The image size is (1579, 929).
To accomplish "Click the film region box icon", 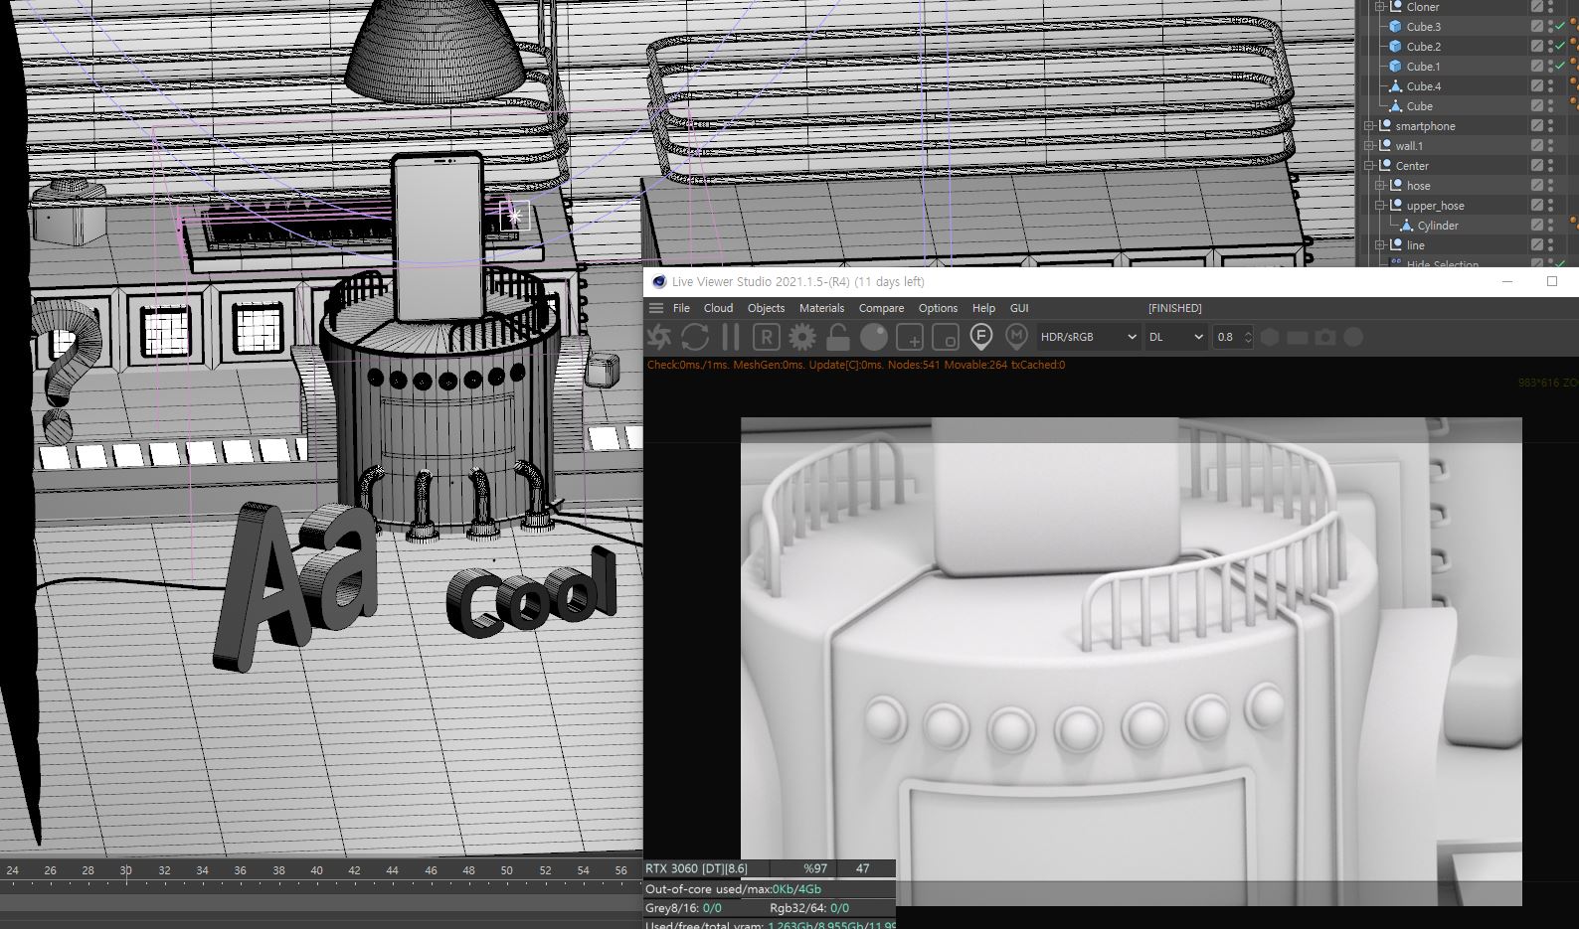I will point(946,337).
